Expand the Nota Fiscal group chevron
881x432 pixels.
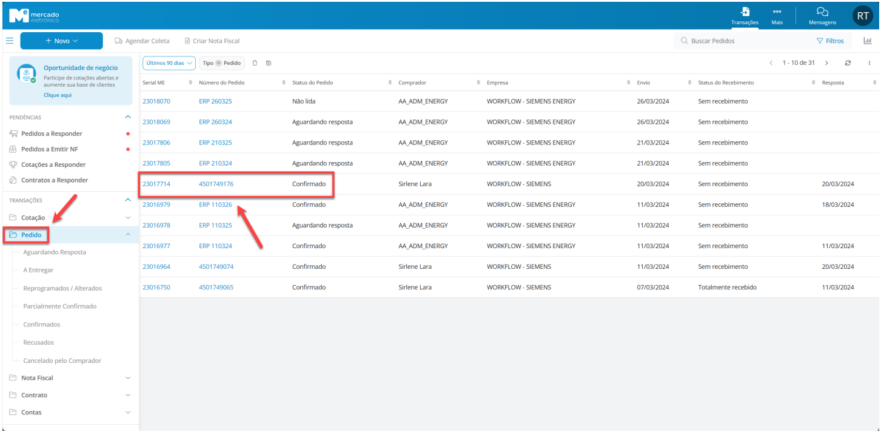click(127, 378)
